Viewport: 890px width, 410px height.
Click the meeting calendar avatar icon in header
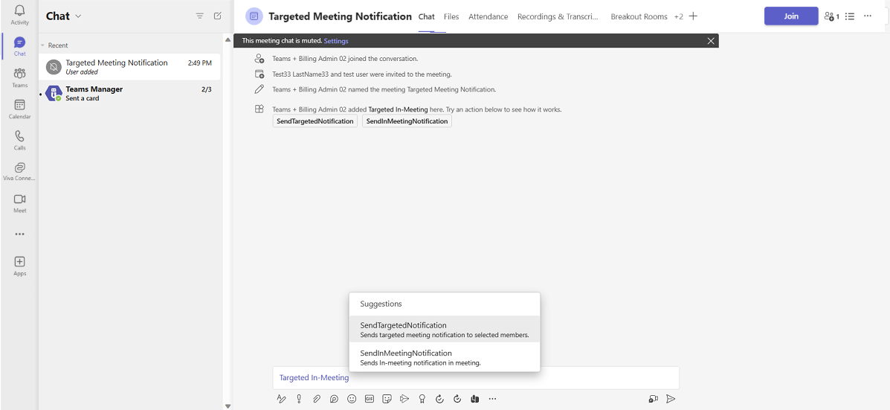254,16
